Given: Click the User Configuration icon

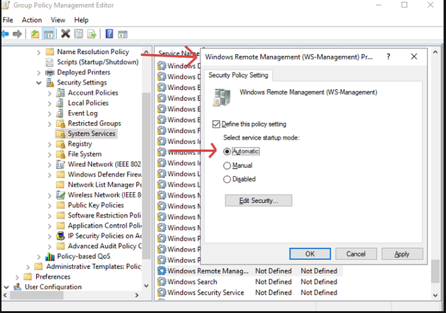Looking at the screenshot, I should [x=17, y=287].
